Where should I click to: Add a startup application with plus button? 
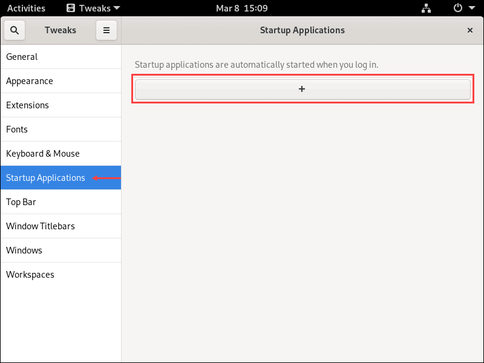click(302, 89)
